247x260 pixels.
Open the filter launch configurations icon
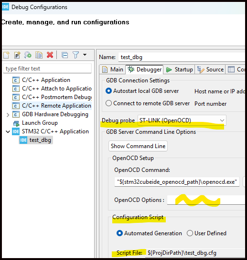[75, 55]
